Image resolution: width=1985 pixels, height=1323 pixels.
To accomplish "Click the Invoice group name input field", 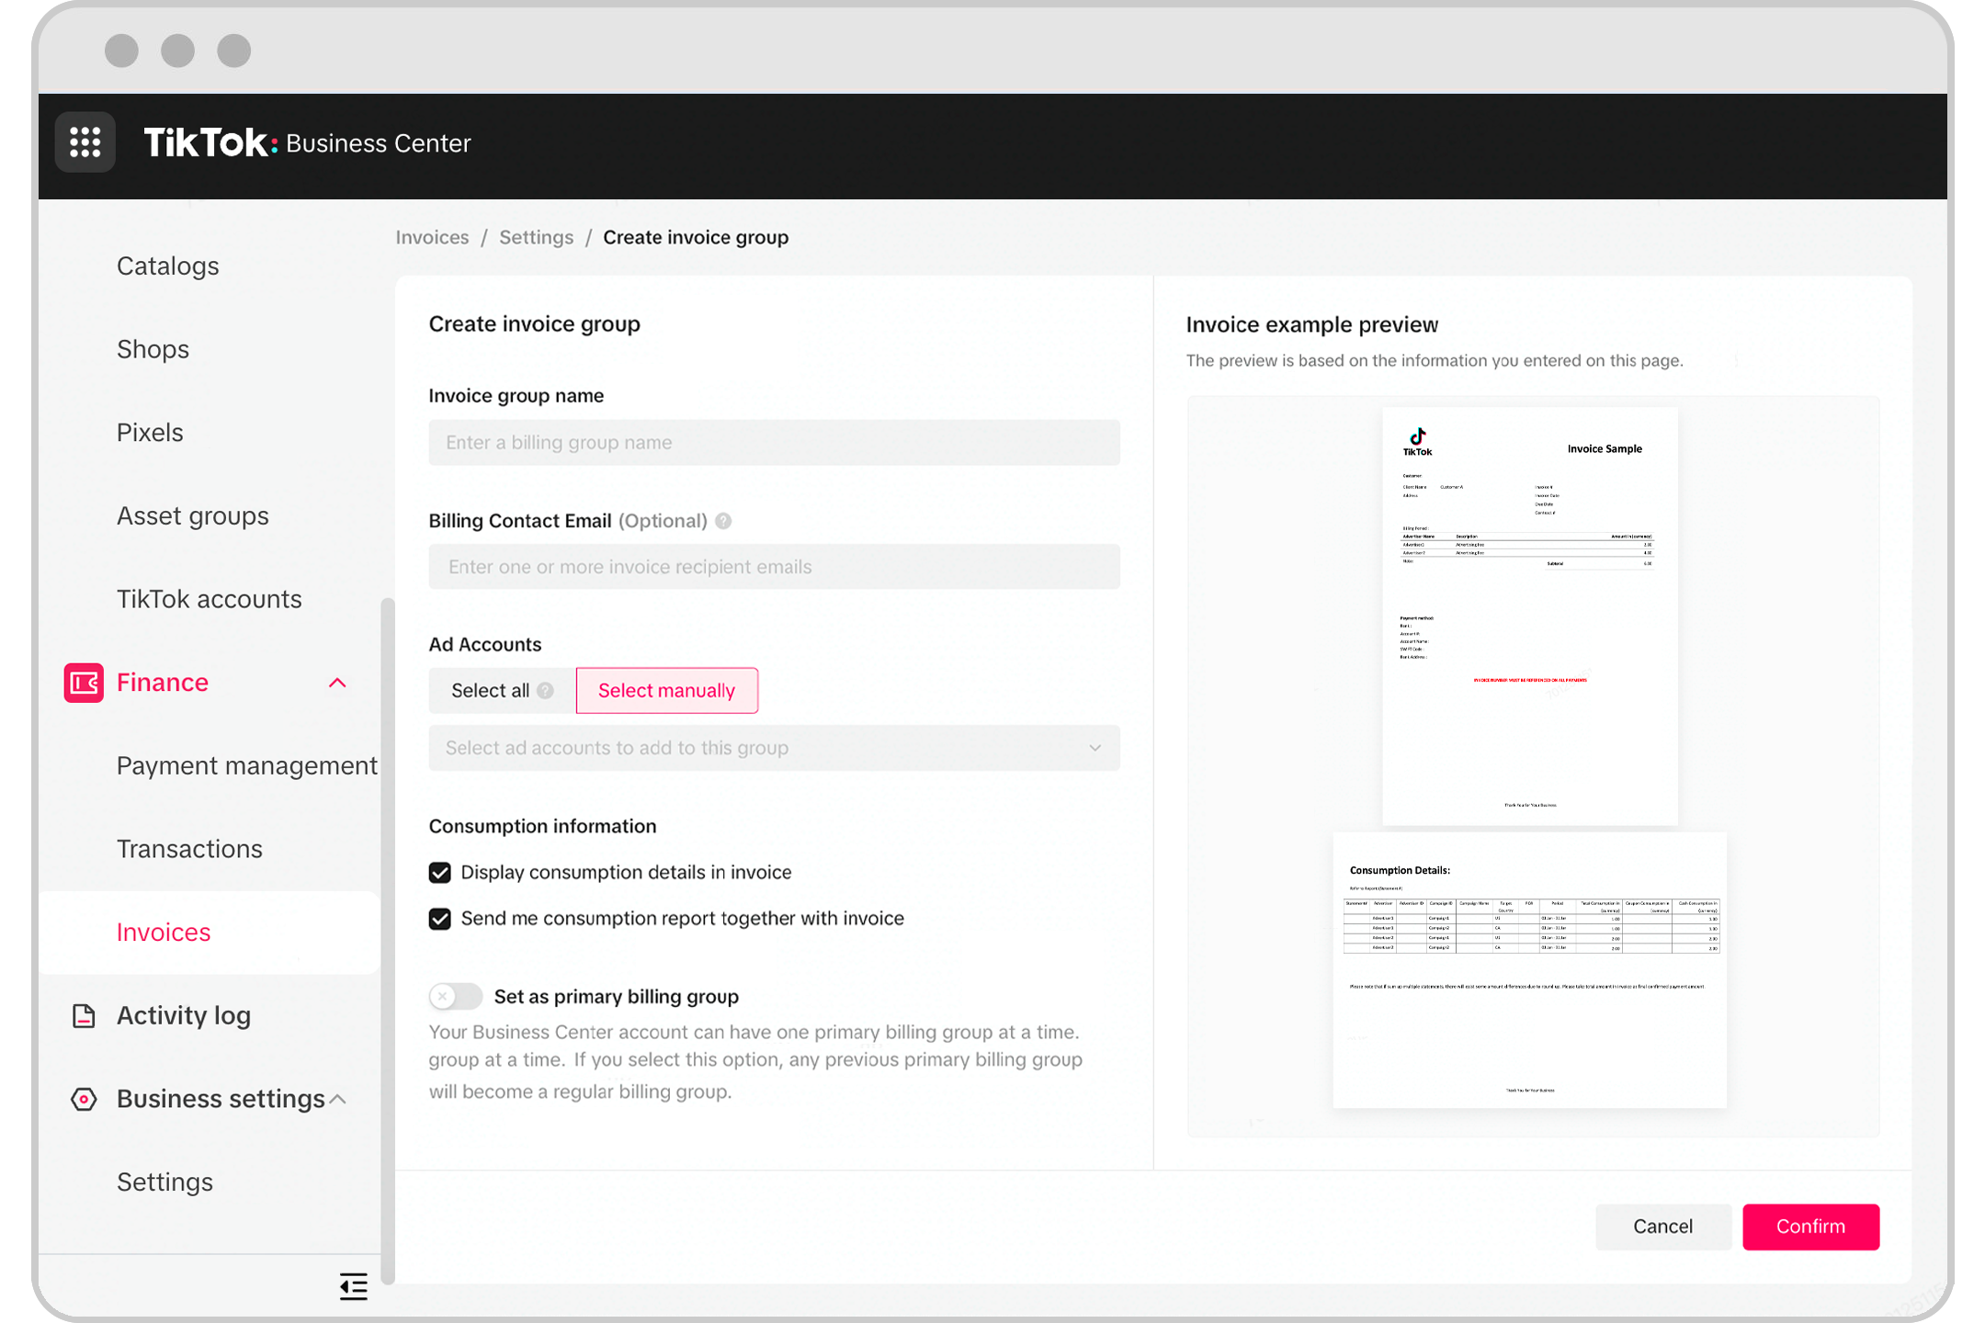I will click(774, 442).
